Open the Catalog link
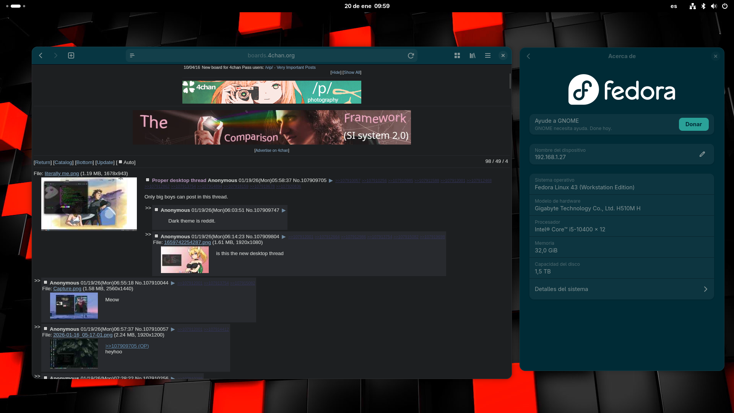The height and width of the screenshot is (413, 734). pos(63,163)
